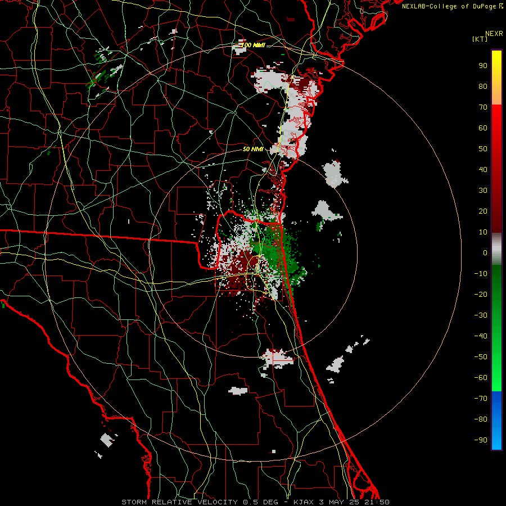Click the 50 NMI range ring label
Screen dimensions: 506x506
tap(253, 149)
